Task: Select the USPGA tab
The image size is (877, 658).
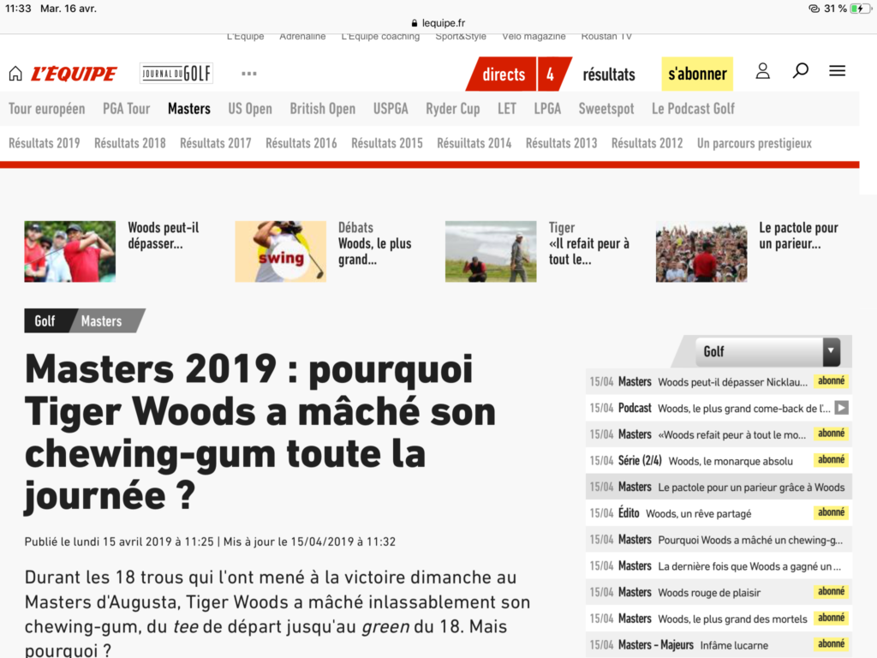Action: point(391,109)
